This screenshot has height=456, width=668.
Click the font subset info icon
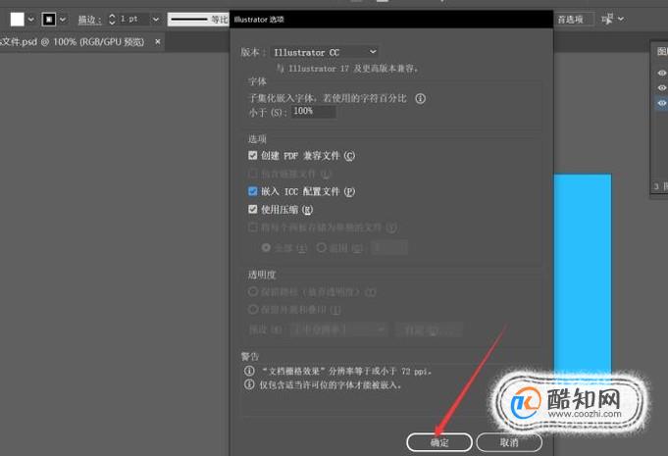421,99
